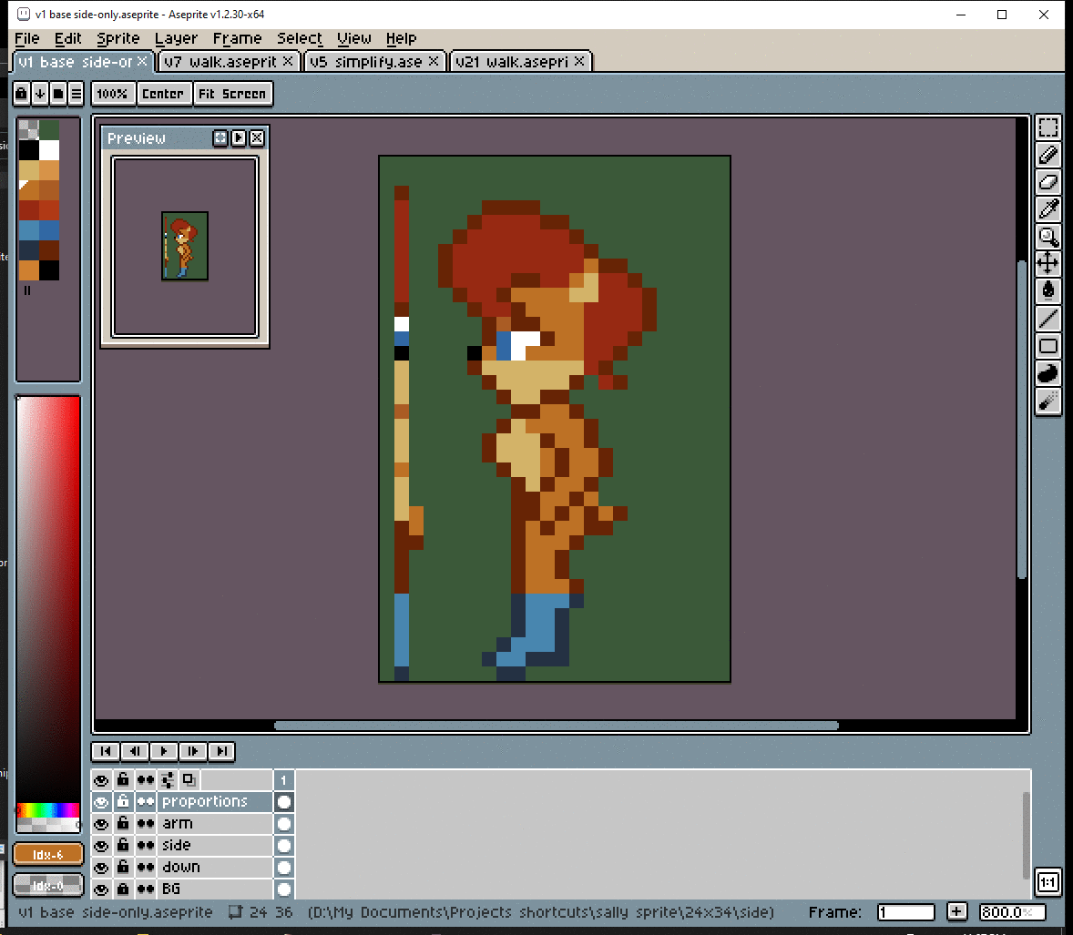Image resolution: width=1073 pixels, height=935 pixels.
Task: Switch to the v7 walk.aseprite tab
Action: coord(220,62)
